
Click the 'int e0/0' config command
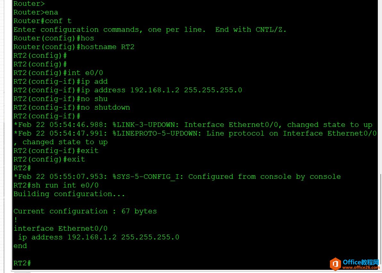point(58,73)
